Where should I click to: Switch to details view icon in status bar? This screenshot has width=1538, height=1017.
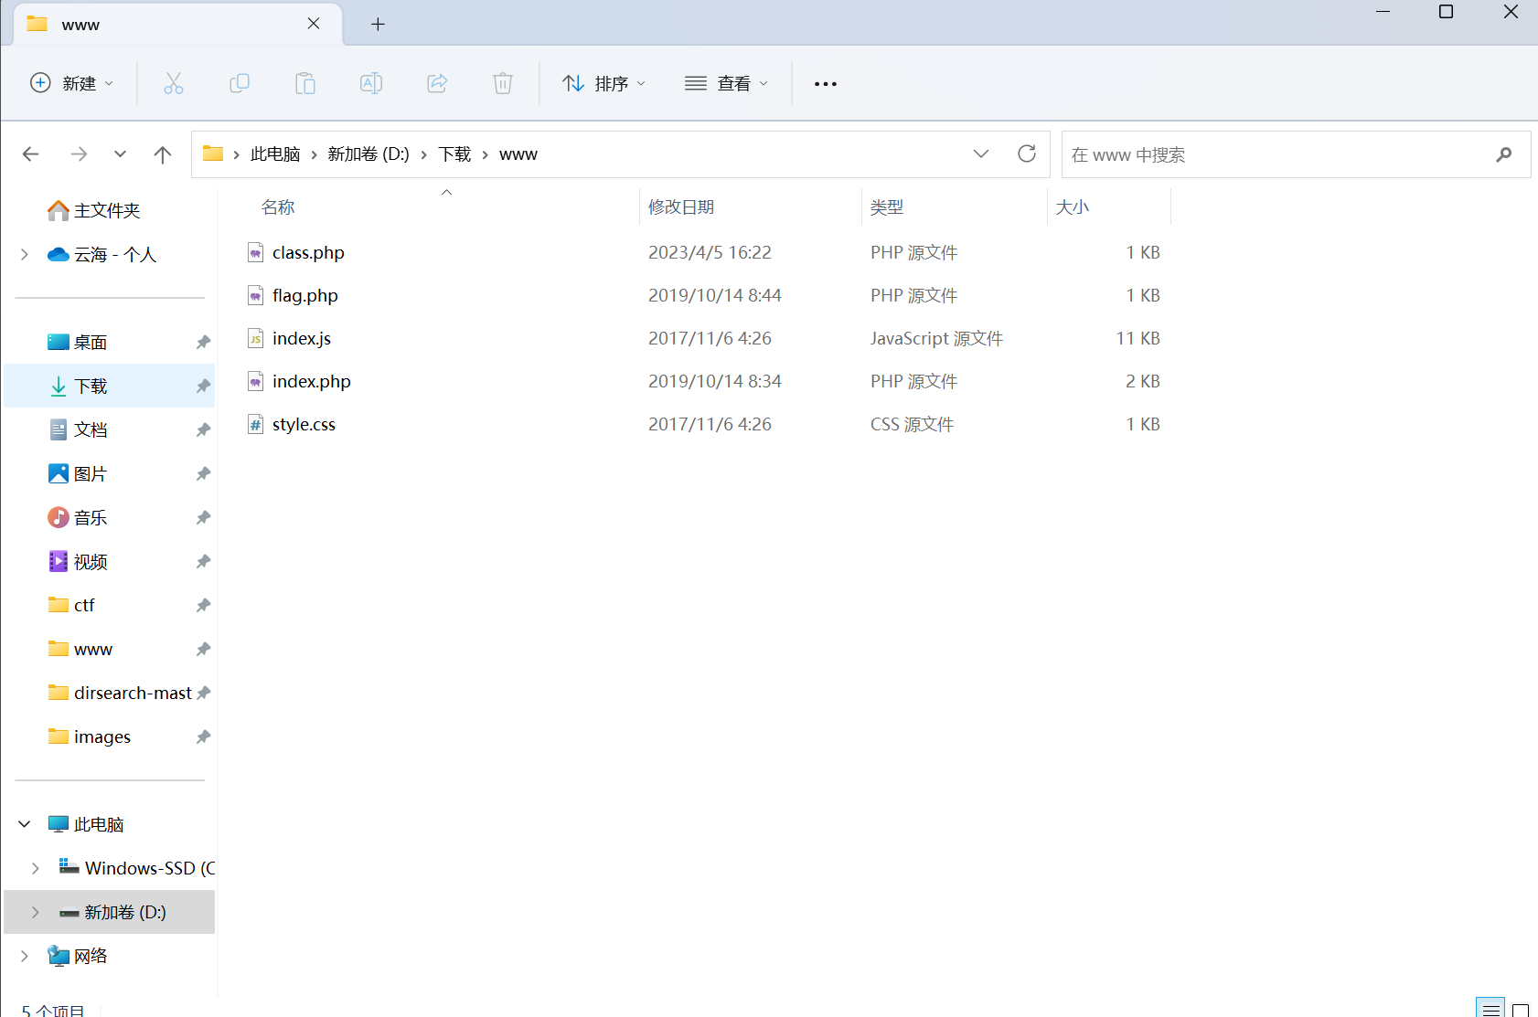click(x=1490, y=1009)
